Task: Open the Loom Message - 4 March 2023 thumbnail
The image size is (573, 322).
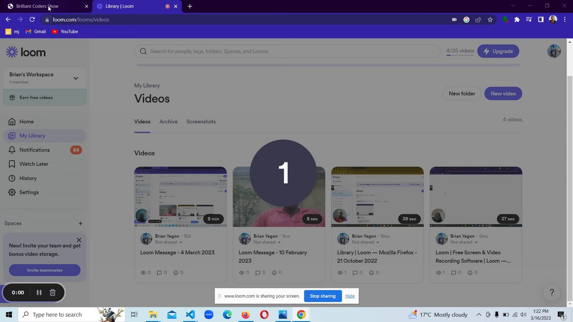Action: (180, 197)
